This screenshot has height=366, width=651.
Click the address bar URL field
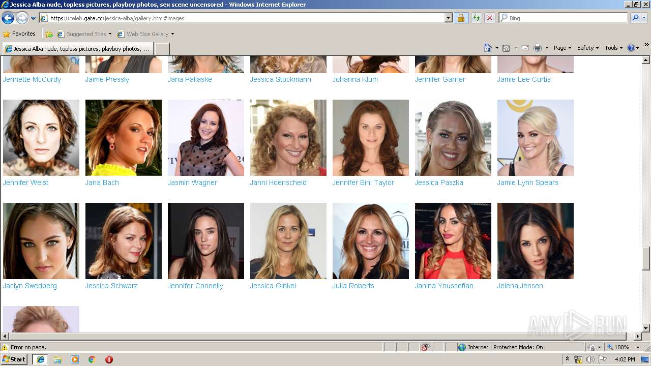242,18
